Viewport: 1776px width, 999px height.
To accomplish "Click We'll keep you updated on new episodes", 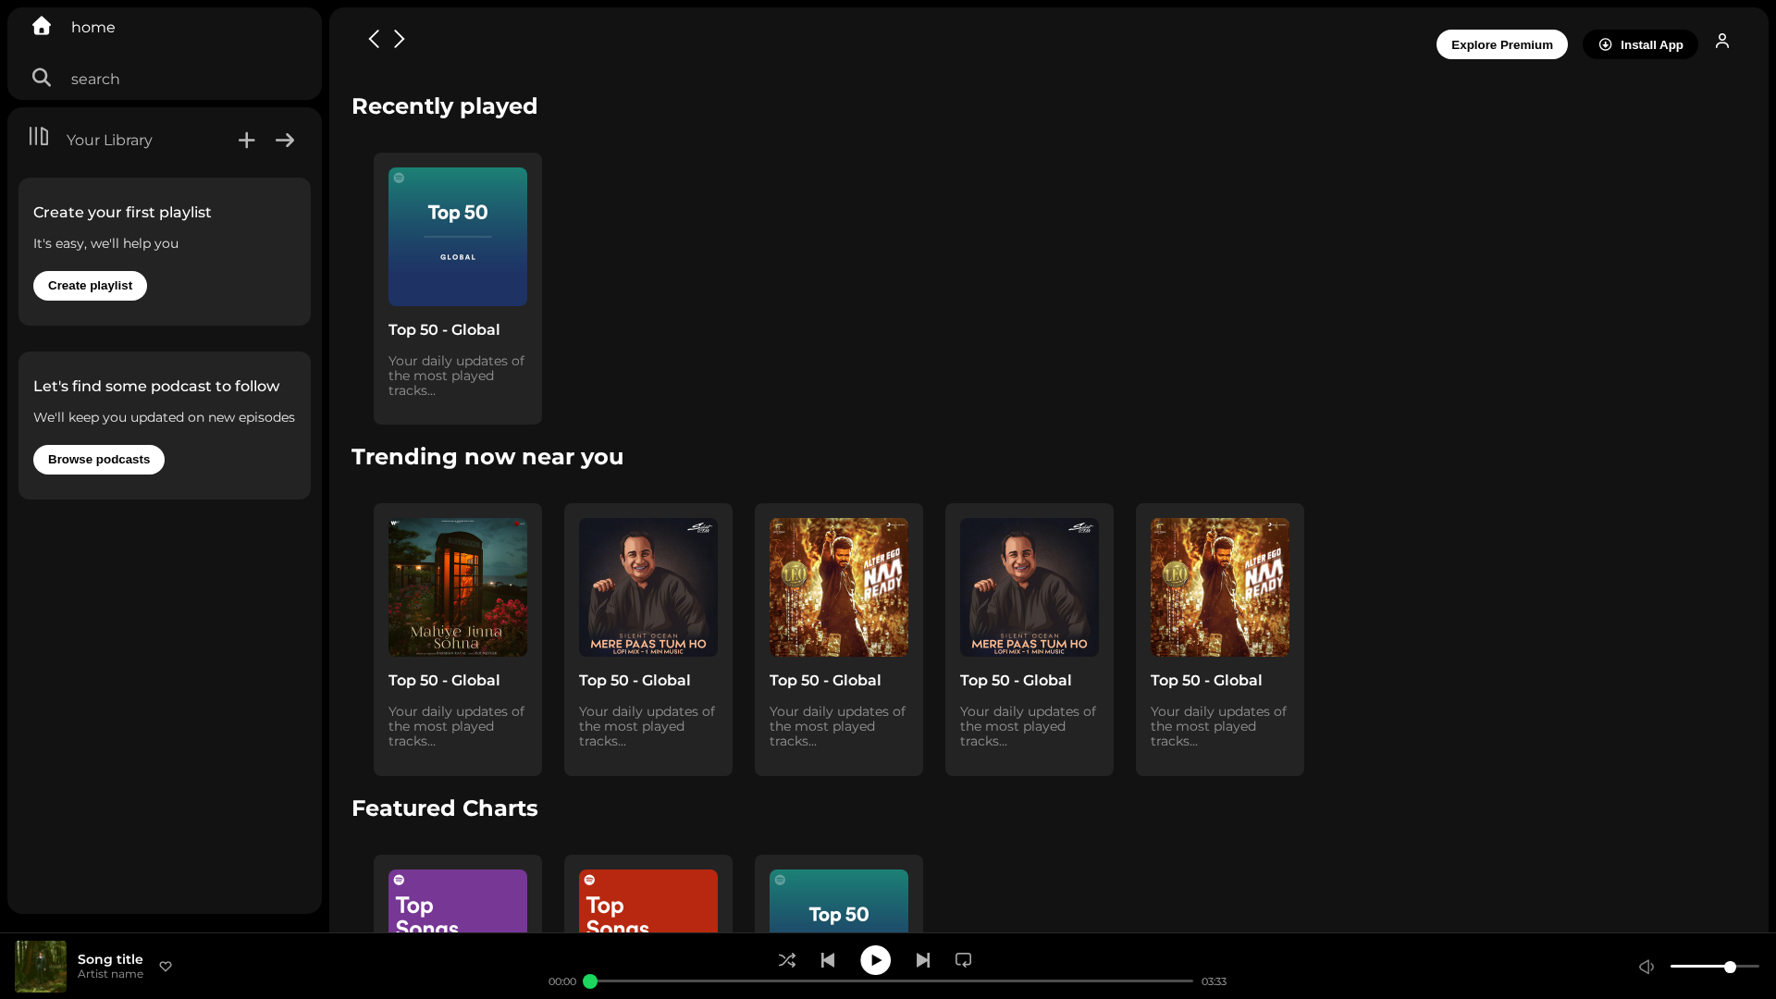I will pyautogui.click(x=164, y=418).
